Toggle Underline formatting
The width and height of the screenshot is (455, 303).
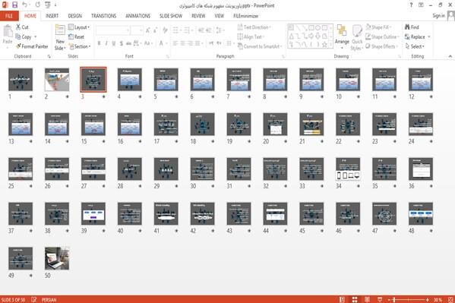[114, 43]
